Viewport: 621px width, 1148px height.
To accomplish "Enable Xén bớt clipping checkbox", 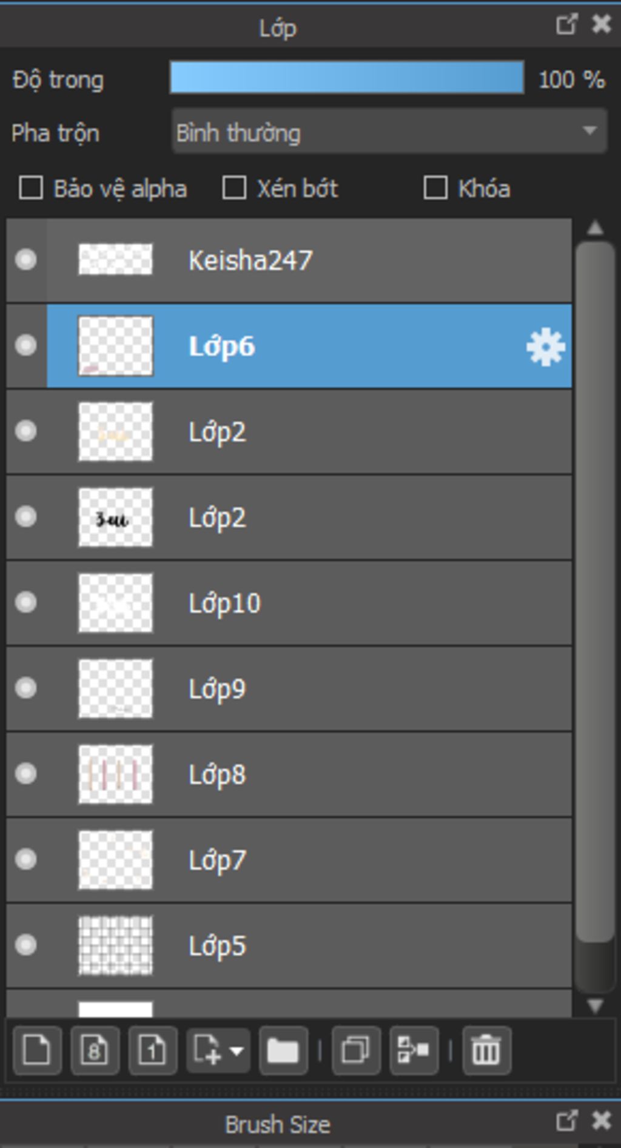I will point(234,188).
